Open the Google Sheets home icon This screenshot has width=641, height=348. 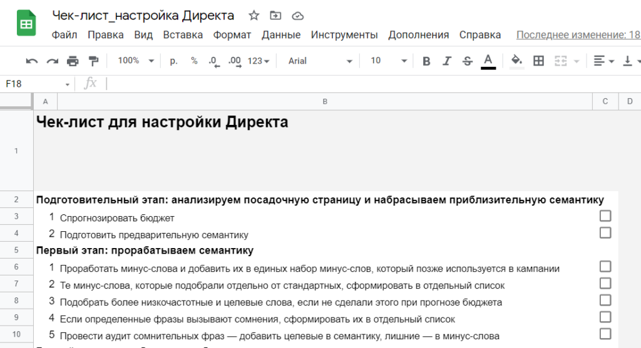pyautogui.click(x=26, y=23)
